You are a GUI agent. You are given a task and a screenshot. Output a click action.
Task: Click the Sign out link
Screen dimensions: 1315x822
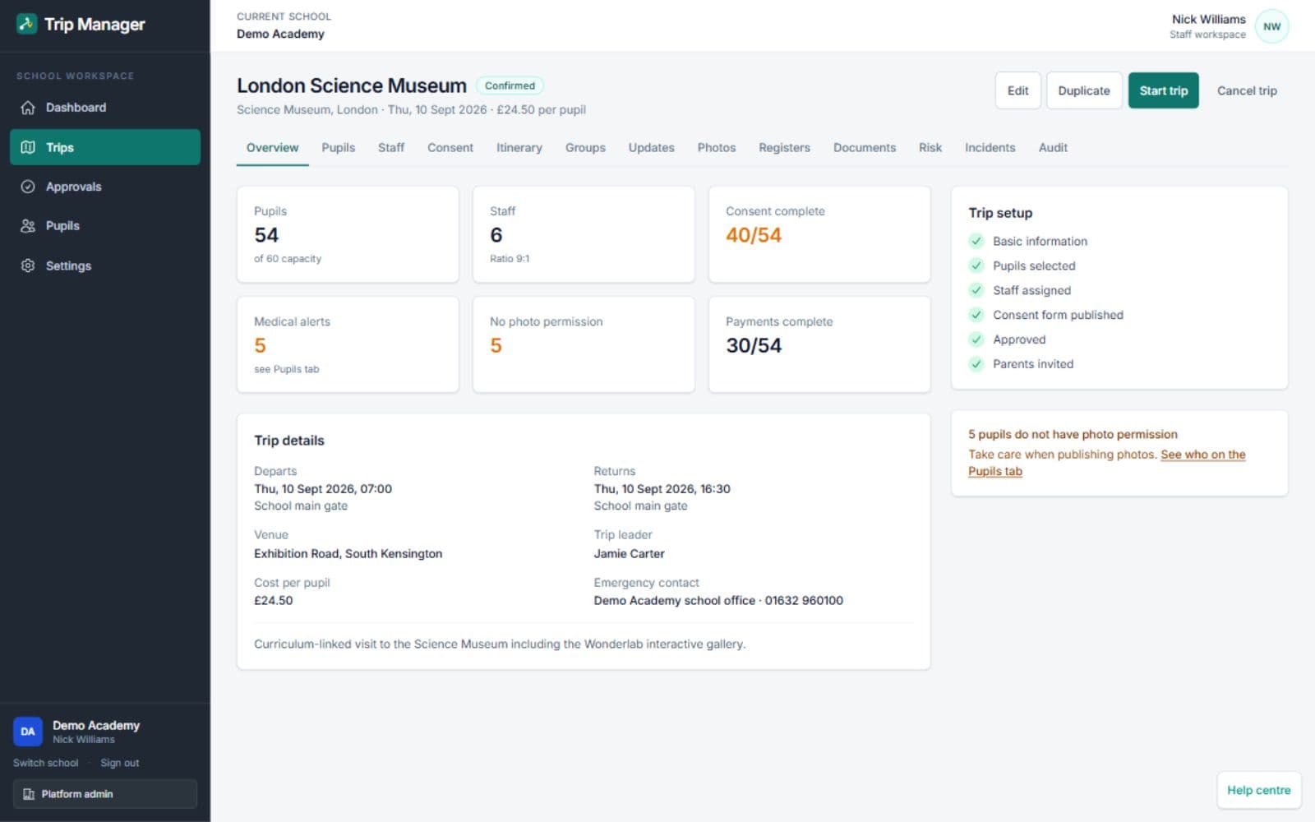(119, 763)
